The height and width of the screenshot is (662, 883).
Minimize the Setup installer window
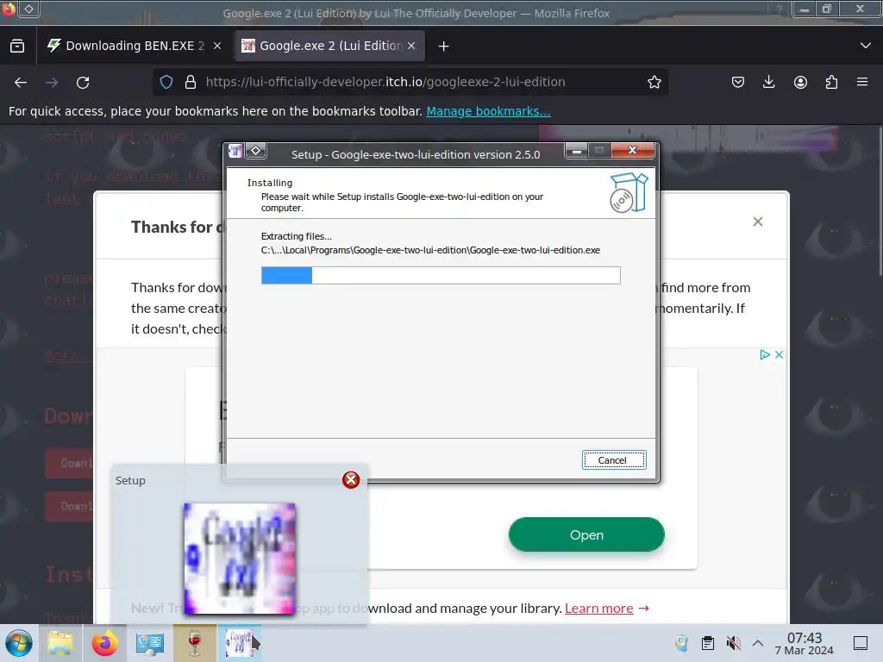point(576,150)
